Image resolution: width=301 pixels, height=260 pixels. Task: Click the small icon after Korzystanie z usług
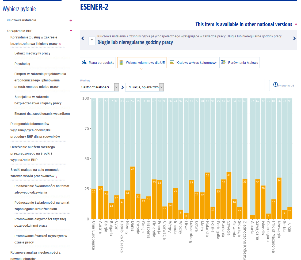click(x=60, y=44)
